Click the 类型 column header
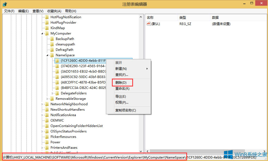Image resolution: width=268 pixels, height=161 pixels. coord(182,17)
